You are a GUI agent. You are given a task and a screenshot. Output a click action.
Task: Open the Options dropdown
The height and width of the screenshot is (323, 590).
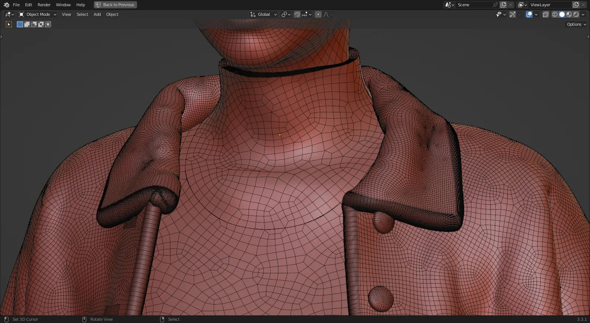576,24
